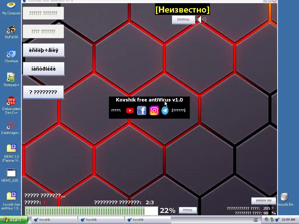Open kovshik free antiVirus 1.0 archive icon
Image resolution: width=299 pixels, height=224 pixels.
(x=11, y=201)
